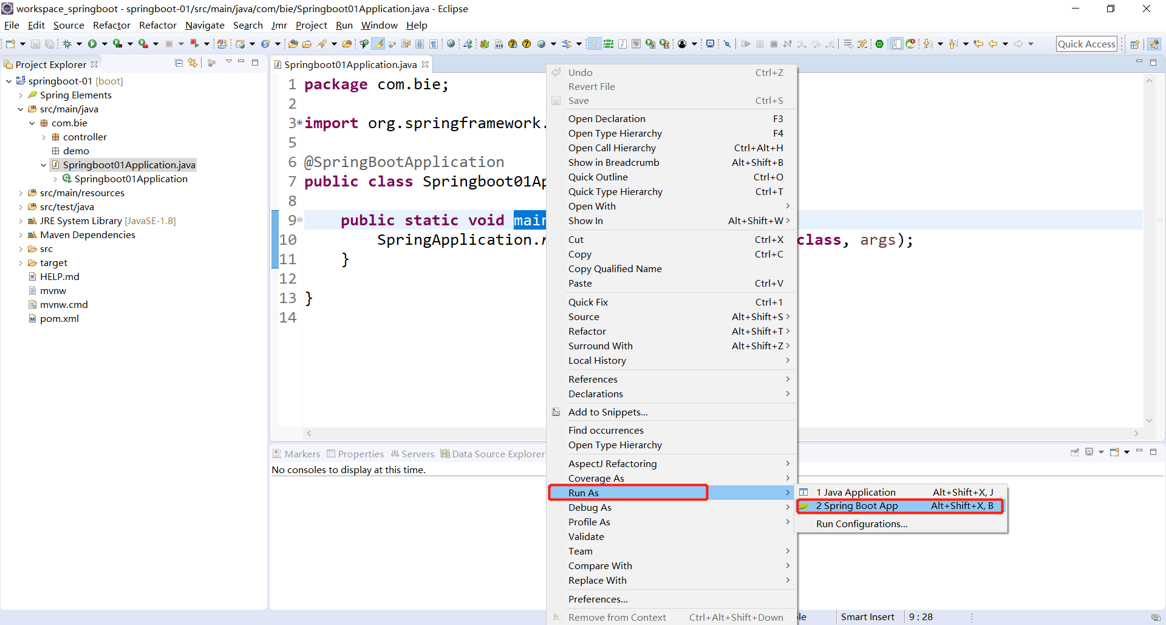Click the Open Type toolbar icon
1166x625 pixels.
pyautogui.click(x=293, y=44)
